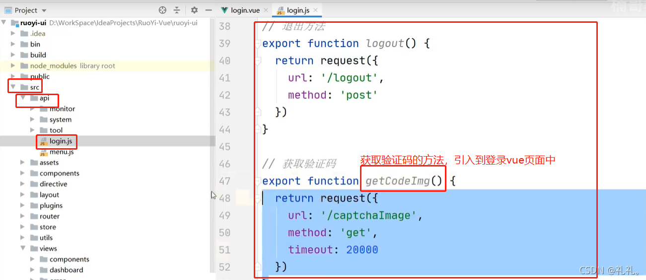Select the api folder
Image resolution: width=646 pixels, height=280 pixels.
44,98
